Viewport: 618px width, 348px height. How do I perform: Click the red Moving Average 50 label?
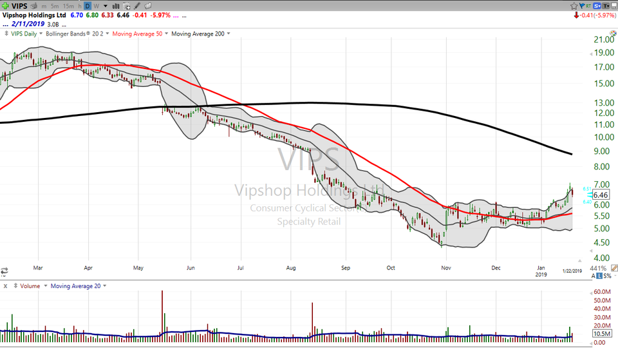tap(137, 34)
